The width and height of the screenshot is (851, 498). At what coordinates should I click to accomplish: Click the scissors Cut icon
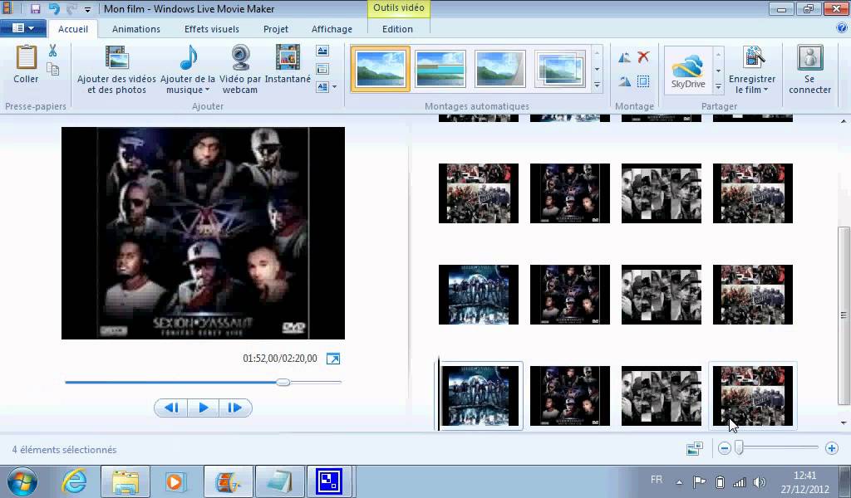(x=52, y=51)
